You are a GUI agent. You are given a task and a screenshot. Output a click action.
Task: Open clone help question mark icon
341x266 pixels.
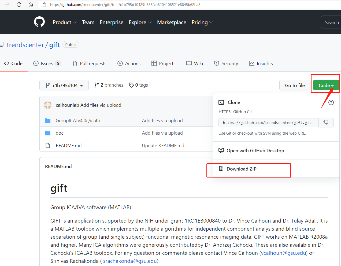pyautogui.click(x=331, y=102)
